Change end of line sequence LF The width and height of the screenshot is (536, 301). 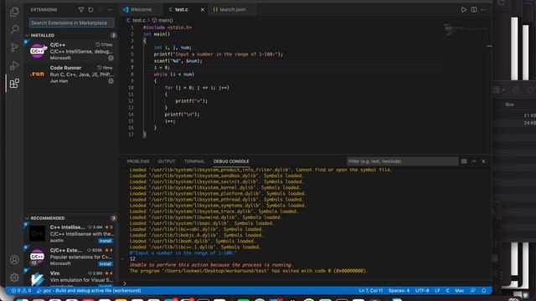437,290
